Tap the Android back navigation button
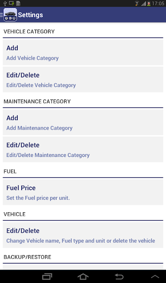Image resolution: width=166 pixels, height=283 pixels. coord(119,276)
